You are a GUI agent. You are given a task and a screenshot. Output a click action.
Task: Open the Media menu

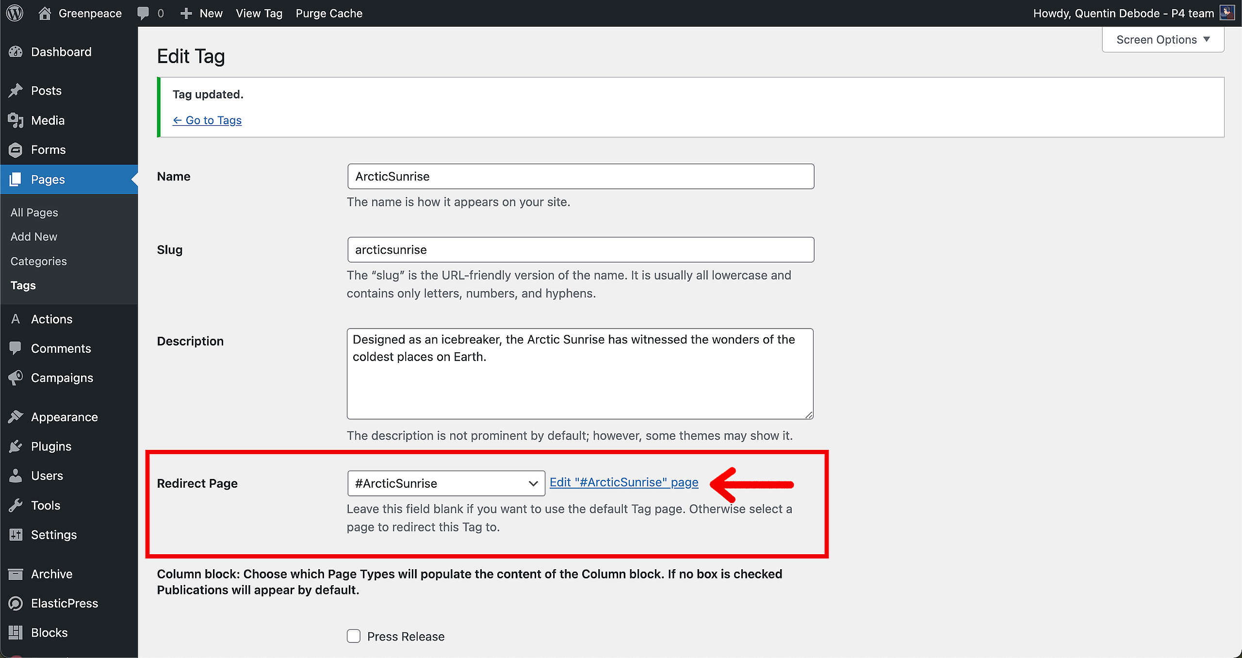(48, 120)
